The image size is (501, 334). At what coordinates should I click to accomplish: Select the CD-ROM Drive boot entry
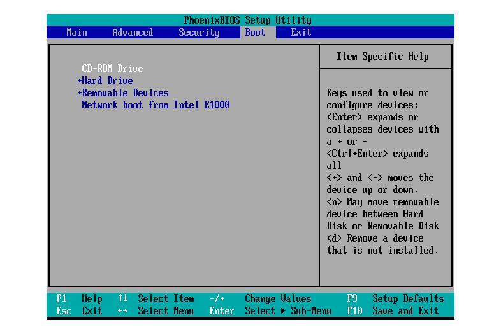[112, 68]
